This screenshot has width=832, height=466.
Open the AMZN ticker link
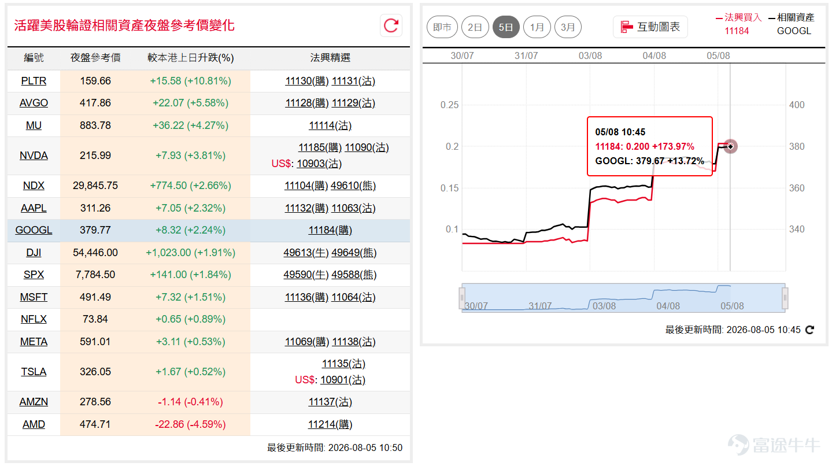pos(34,402)
